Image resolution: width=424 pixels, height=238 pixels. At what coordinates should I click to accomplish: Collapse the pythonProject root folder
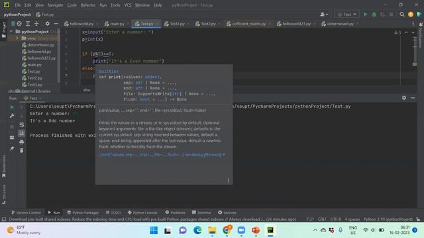[11, 32]
